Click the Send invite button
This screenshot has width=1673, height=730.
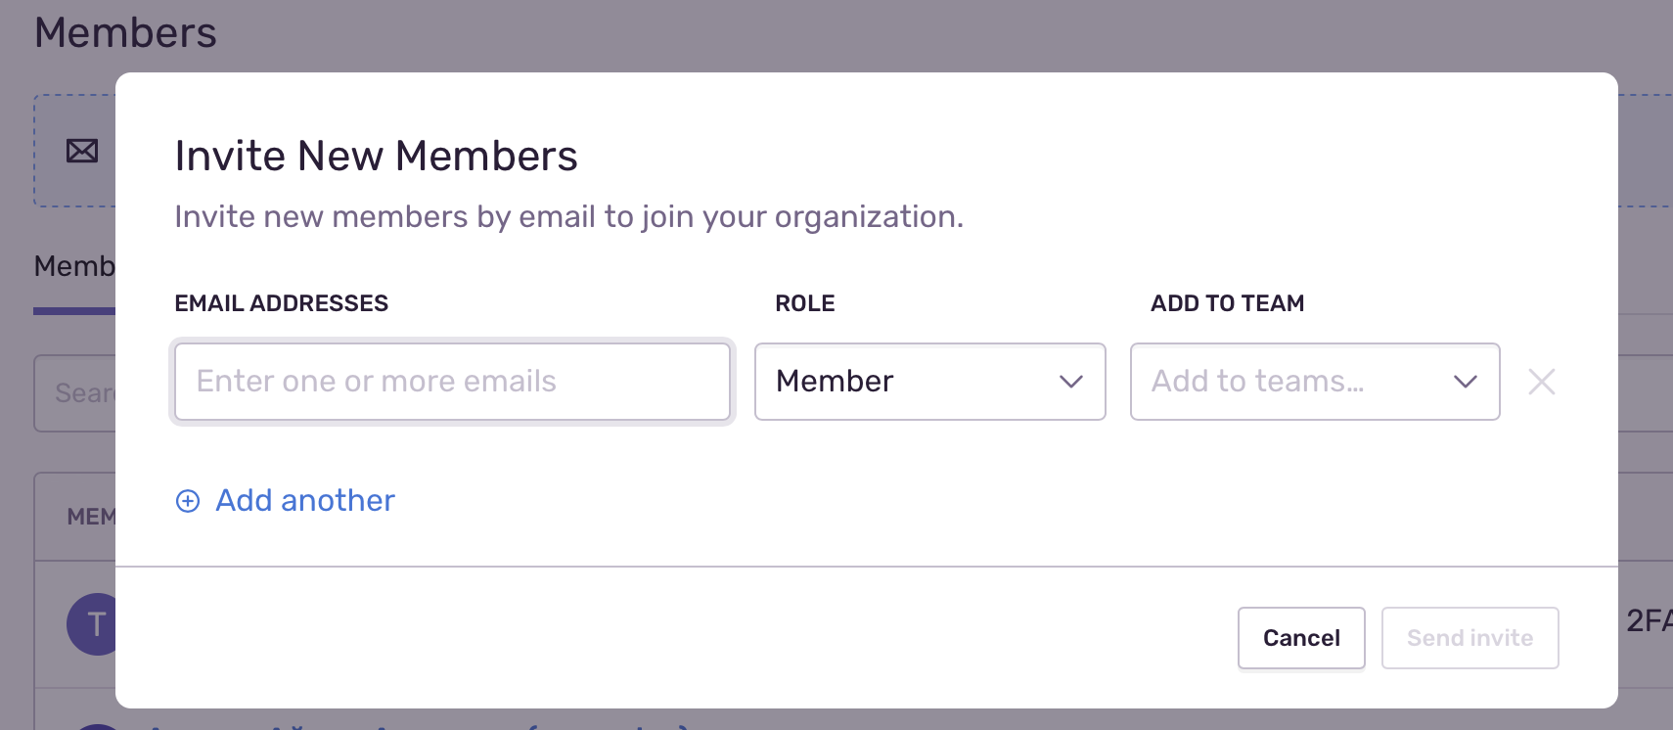pos(1469,638)
